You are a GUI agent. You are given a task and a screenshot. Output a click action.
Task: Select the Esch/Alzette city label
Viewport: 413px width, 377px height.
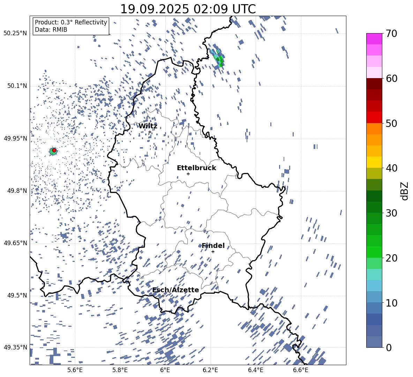175,290
